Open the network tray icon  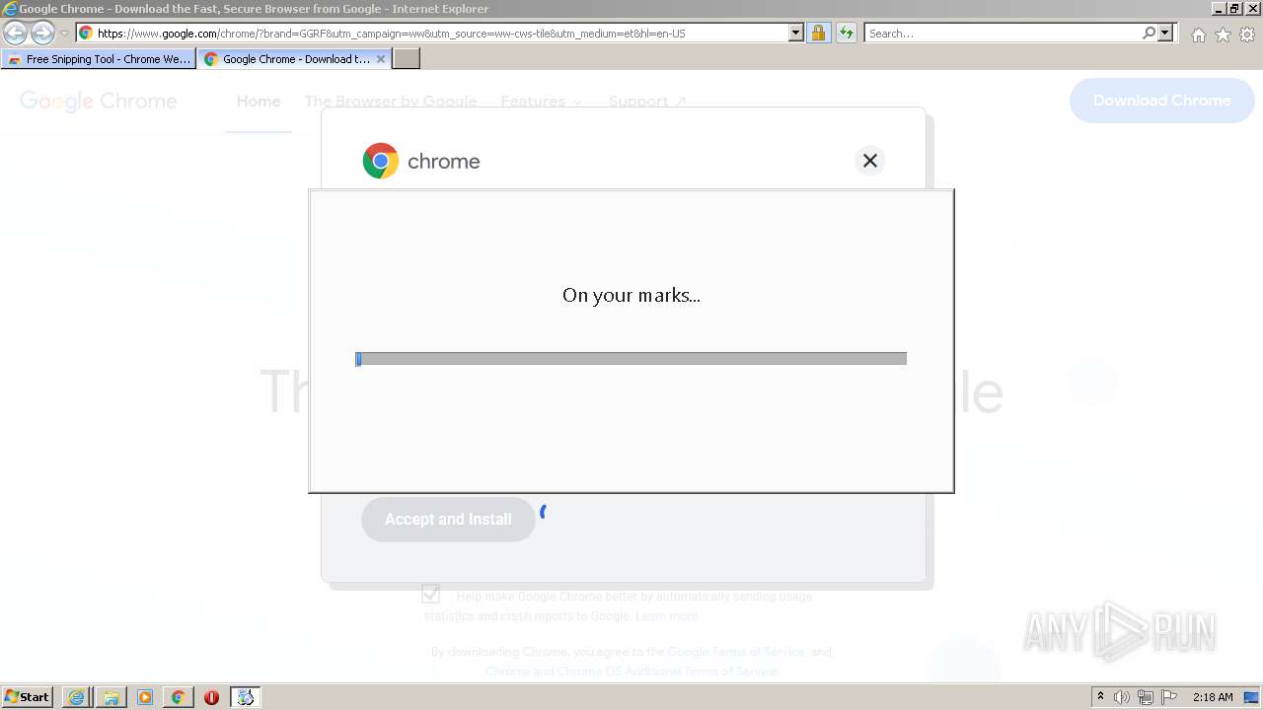(x=1146, y=697)
